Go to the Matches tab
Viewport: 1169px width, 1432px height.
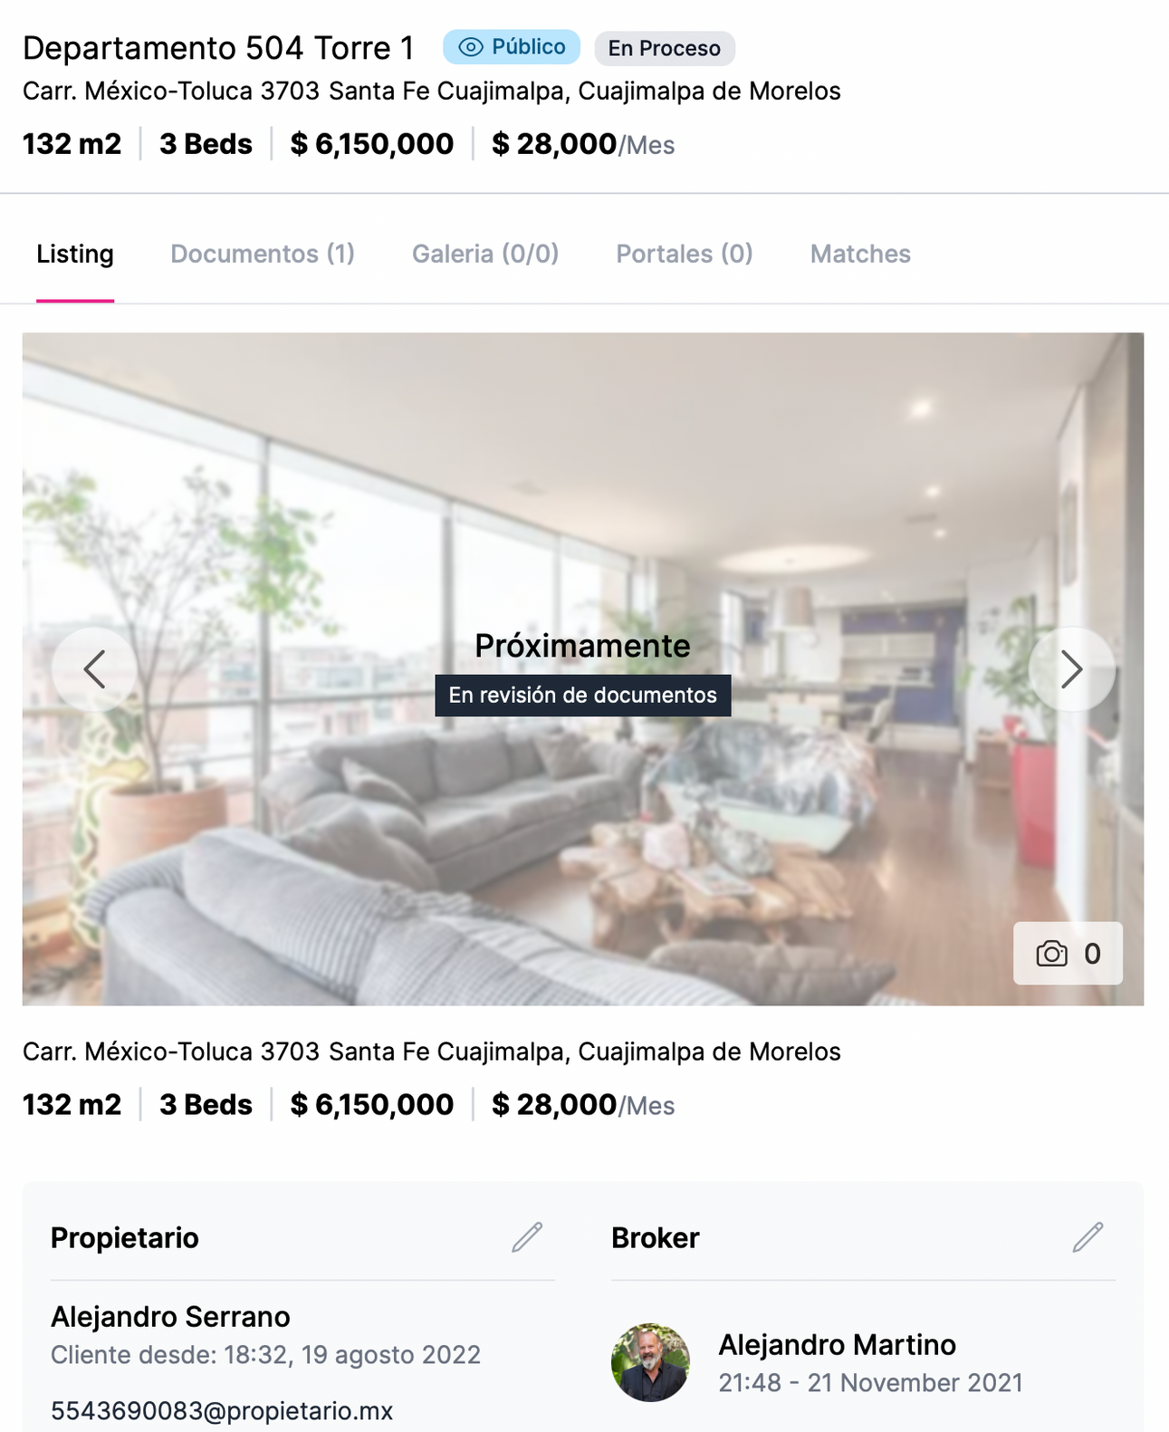(860, 254)
